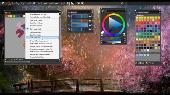Viewport: 170px width, 95px height.
Task: Toggle the lock on the second harmony row
Action: (90, 21)
